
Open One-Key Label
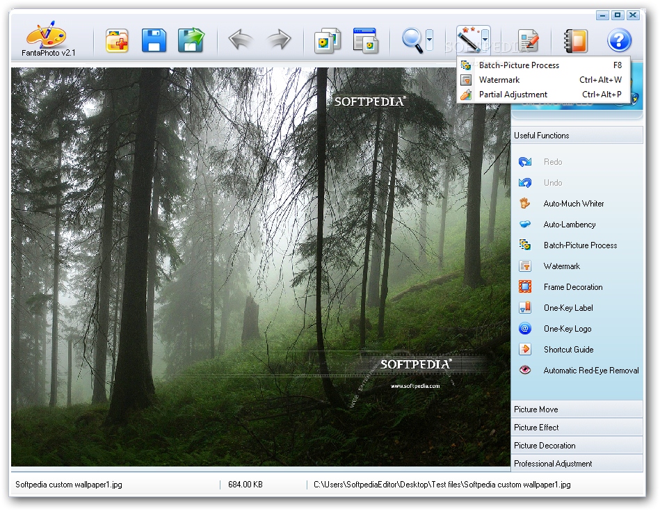pyautogui.click(x=568, y=308)
